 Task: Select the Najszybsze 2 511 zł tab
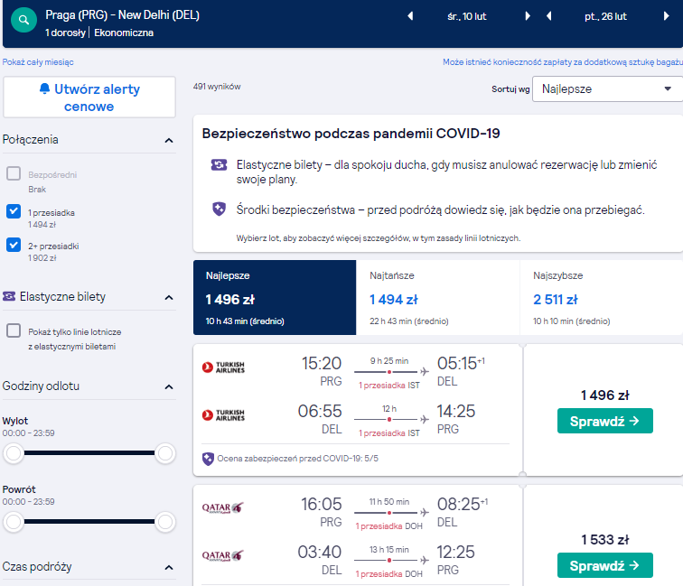coord(601,298)
